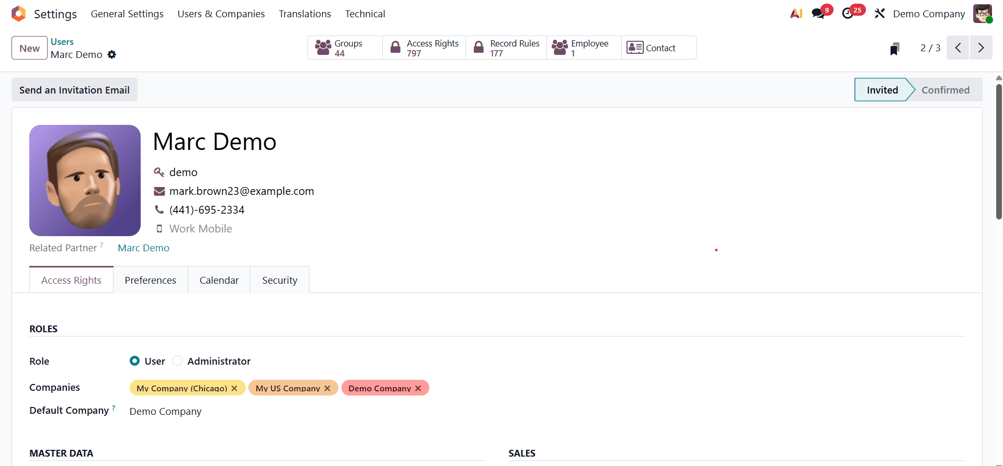This screenshot has height=466, width=1003.
Task: Click the Marc Demo name field
Action: pyautogui.click(x=214, y=142)
